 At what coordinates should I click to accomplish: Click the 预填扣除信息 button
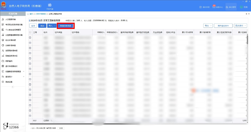(66, 26)
